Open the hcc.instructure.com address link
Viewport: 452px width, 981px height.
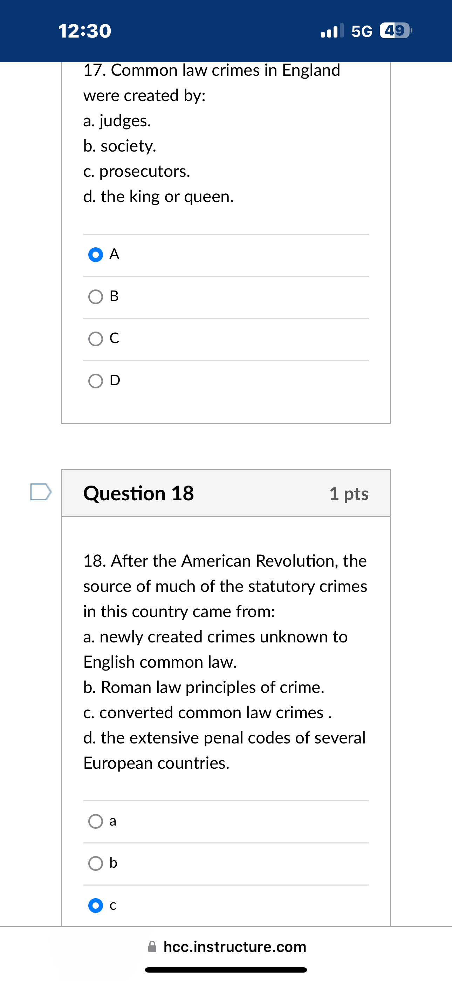click(235, 946)
